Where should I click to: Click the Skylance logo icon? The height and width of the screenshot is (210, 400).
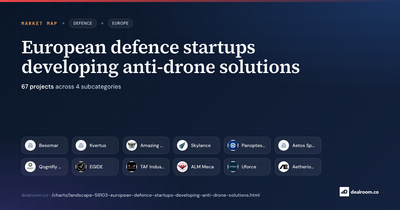pyautogui.click(x=182, y=145)
